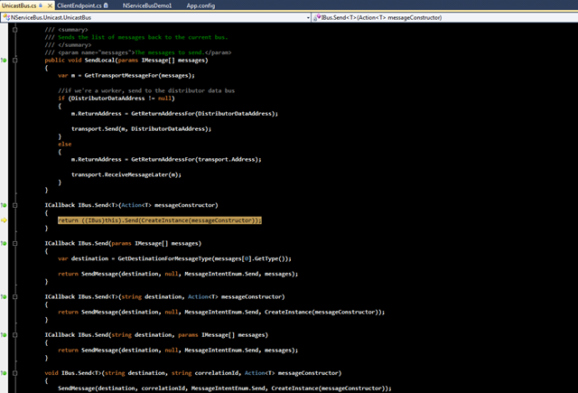This screenshot has width=578, height=393.
Task: Click the arrow of the types dropdown
Action: click(x=308, y=18)
